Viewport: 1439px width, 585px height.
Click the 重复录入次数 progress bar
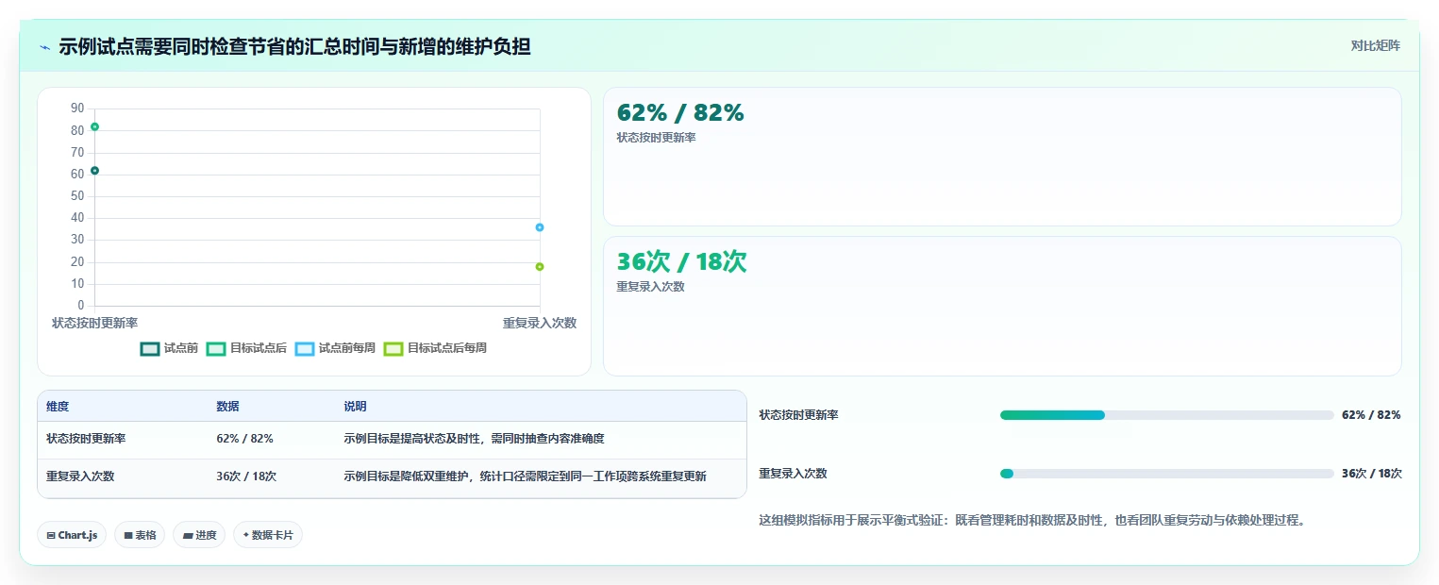tap(1167, 474)
